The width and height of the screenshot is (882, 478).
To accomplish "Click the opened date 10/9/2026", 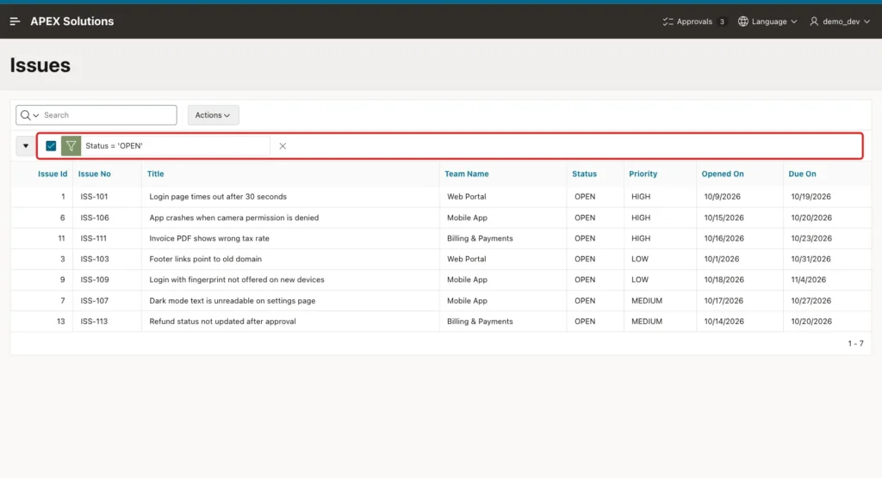I will pos(723,197).
